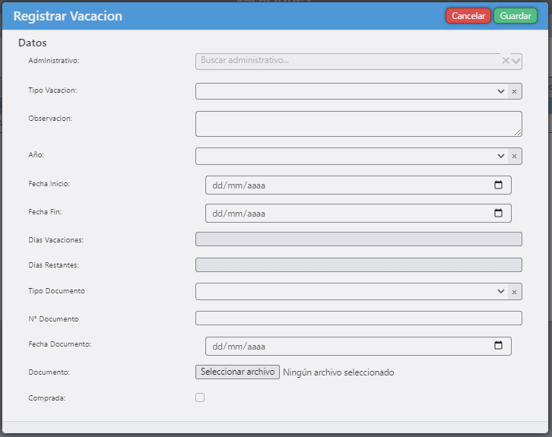Viewport: 552px width, 437px height.
Task: Clear the Tipo Documento selection with x
Action: [514, 292]
